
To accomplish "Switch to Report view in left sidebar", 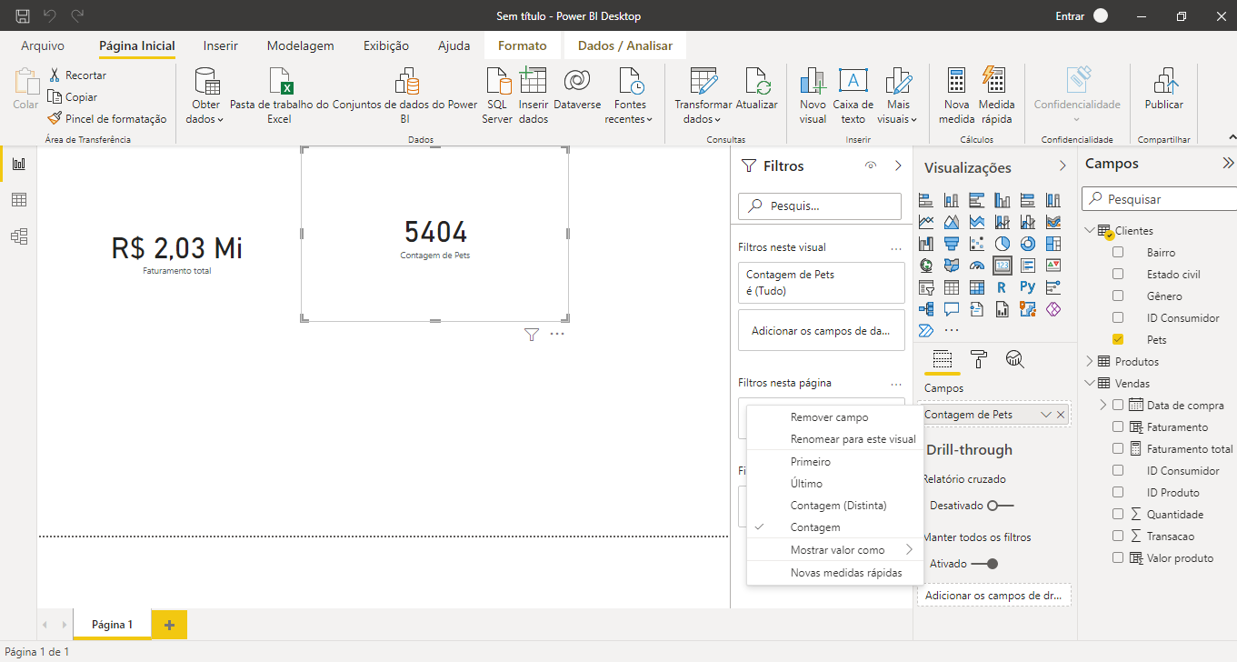I will point(18,164).
